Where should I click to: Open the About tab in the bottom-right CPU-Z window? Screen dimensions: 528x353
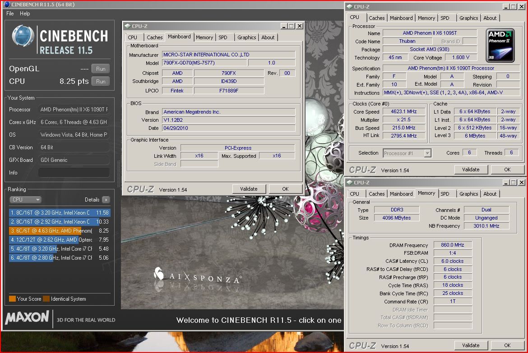pos(490,194)
